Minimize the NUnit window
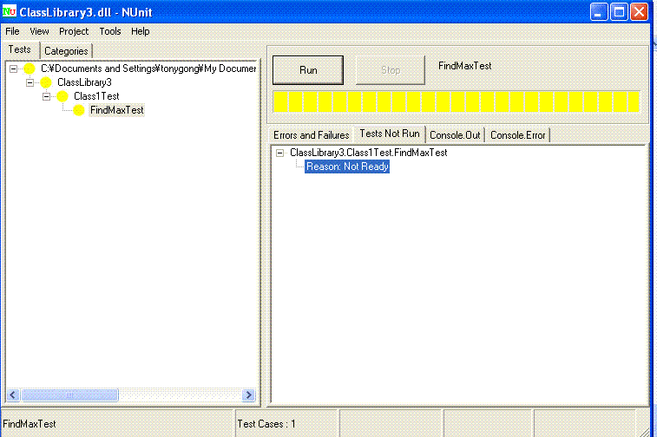 pyautogui.click(x=599, y=12)
